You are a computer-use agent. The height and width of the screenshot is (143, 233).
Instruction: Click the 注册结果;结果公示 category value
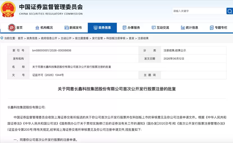point(175,51)
